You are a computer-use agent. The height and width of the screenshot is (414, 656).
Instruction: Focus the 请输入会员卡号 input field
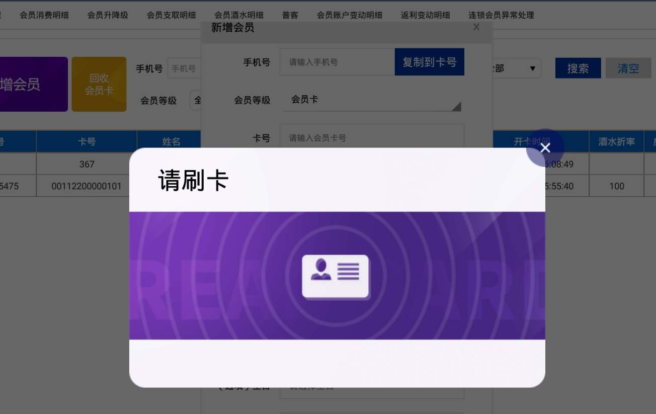click(x=372, y=137)
